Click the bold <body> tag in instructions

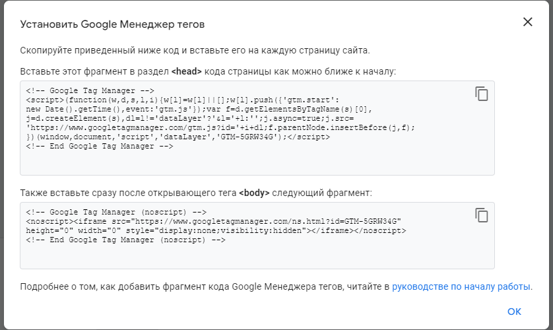click(254, 193)
